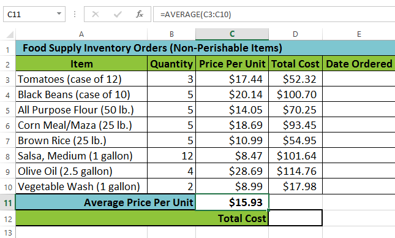Screen dimensions: 395x238
Task: Select row 13 header
Action: coord(7,232)
